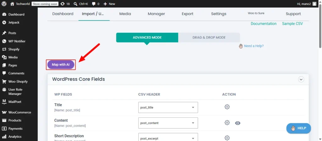Open the post_excerpt CSV header dropdown
Viewport: 322px width, 141px height.
point(168,137)
